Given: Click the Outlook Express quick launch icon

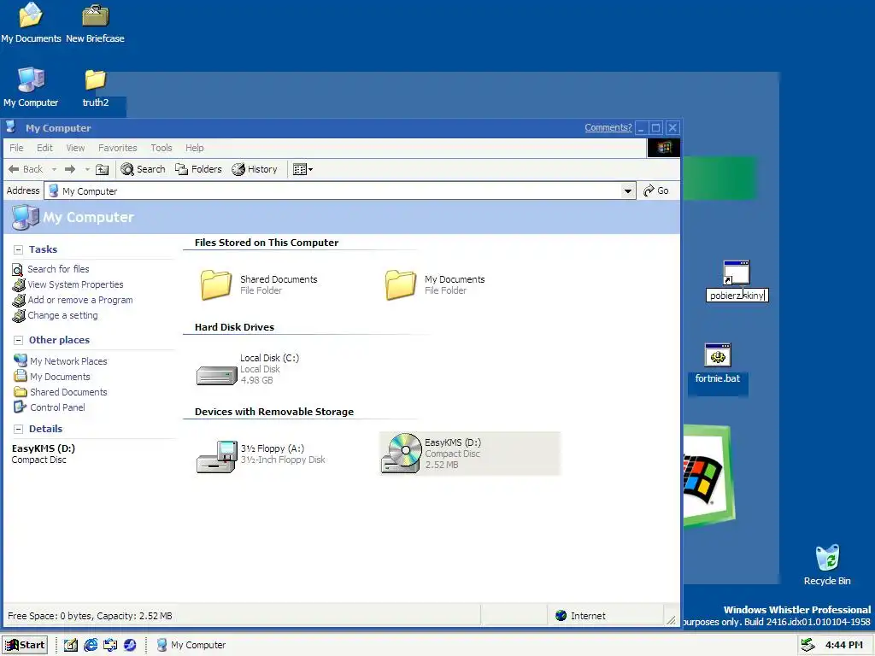Looking at the screenshot, I should click(x=110, y=645).
